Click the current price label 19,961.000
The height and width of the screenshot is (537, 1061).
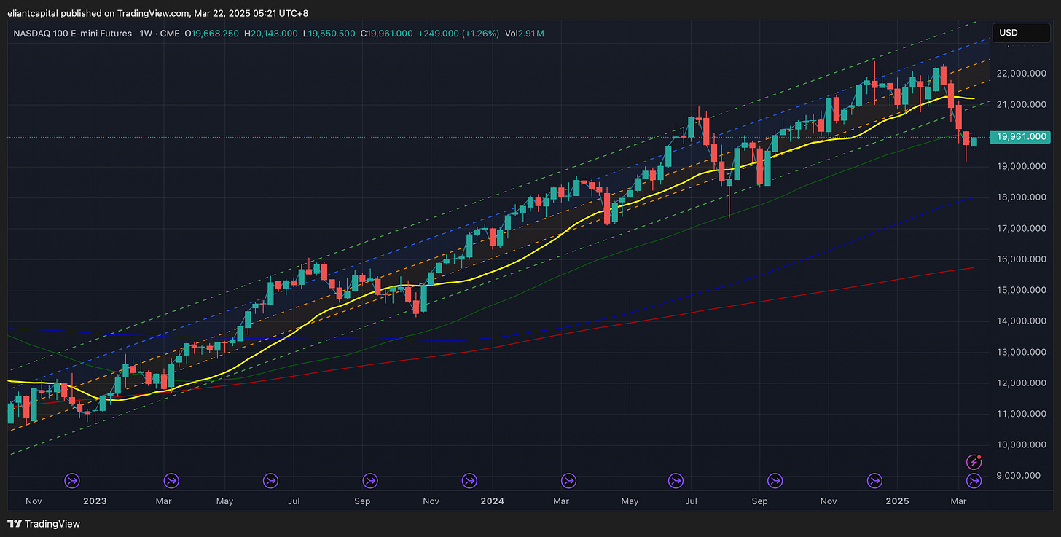1022,136
